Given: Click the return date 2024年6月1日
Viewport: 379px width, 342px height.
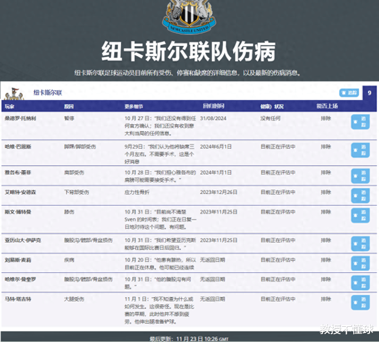Looking at the screenshot, I should (x=216, y=146).
